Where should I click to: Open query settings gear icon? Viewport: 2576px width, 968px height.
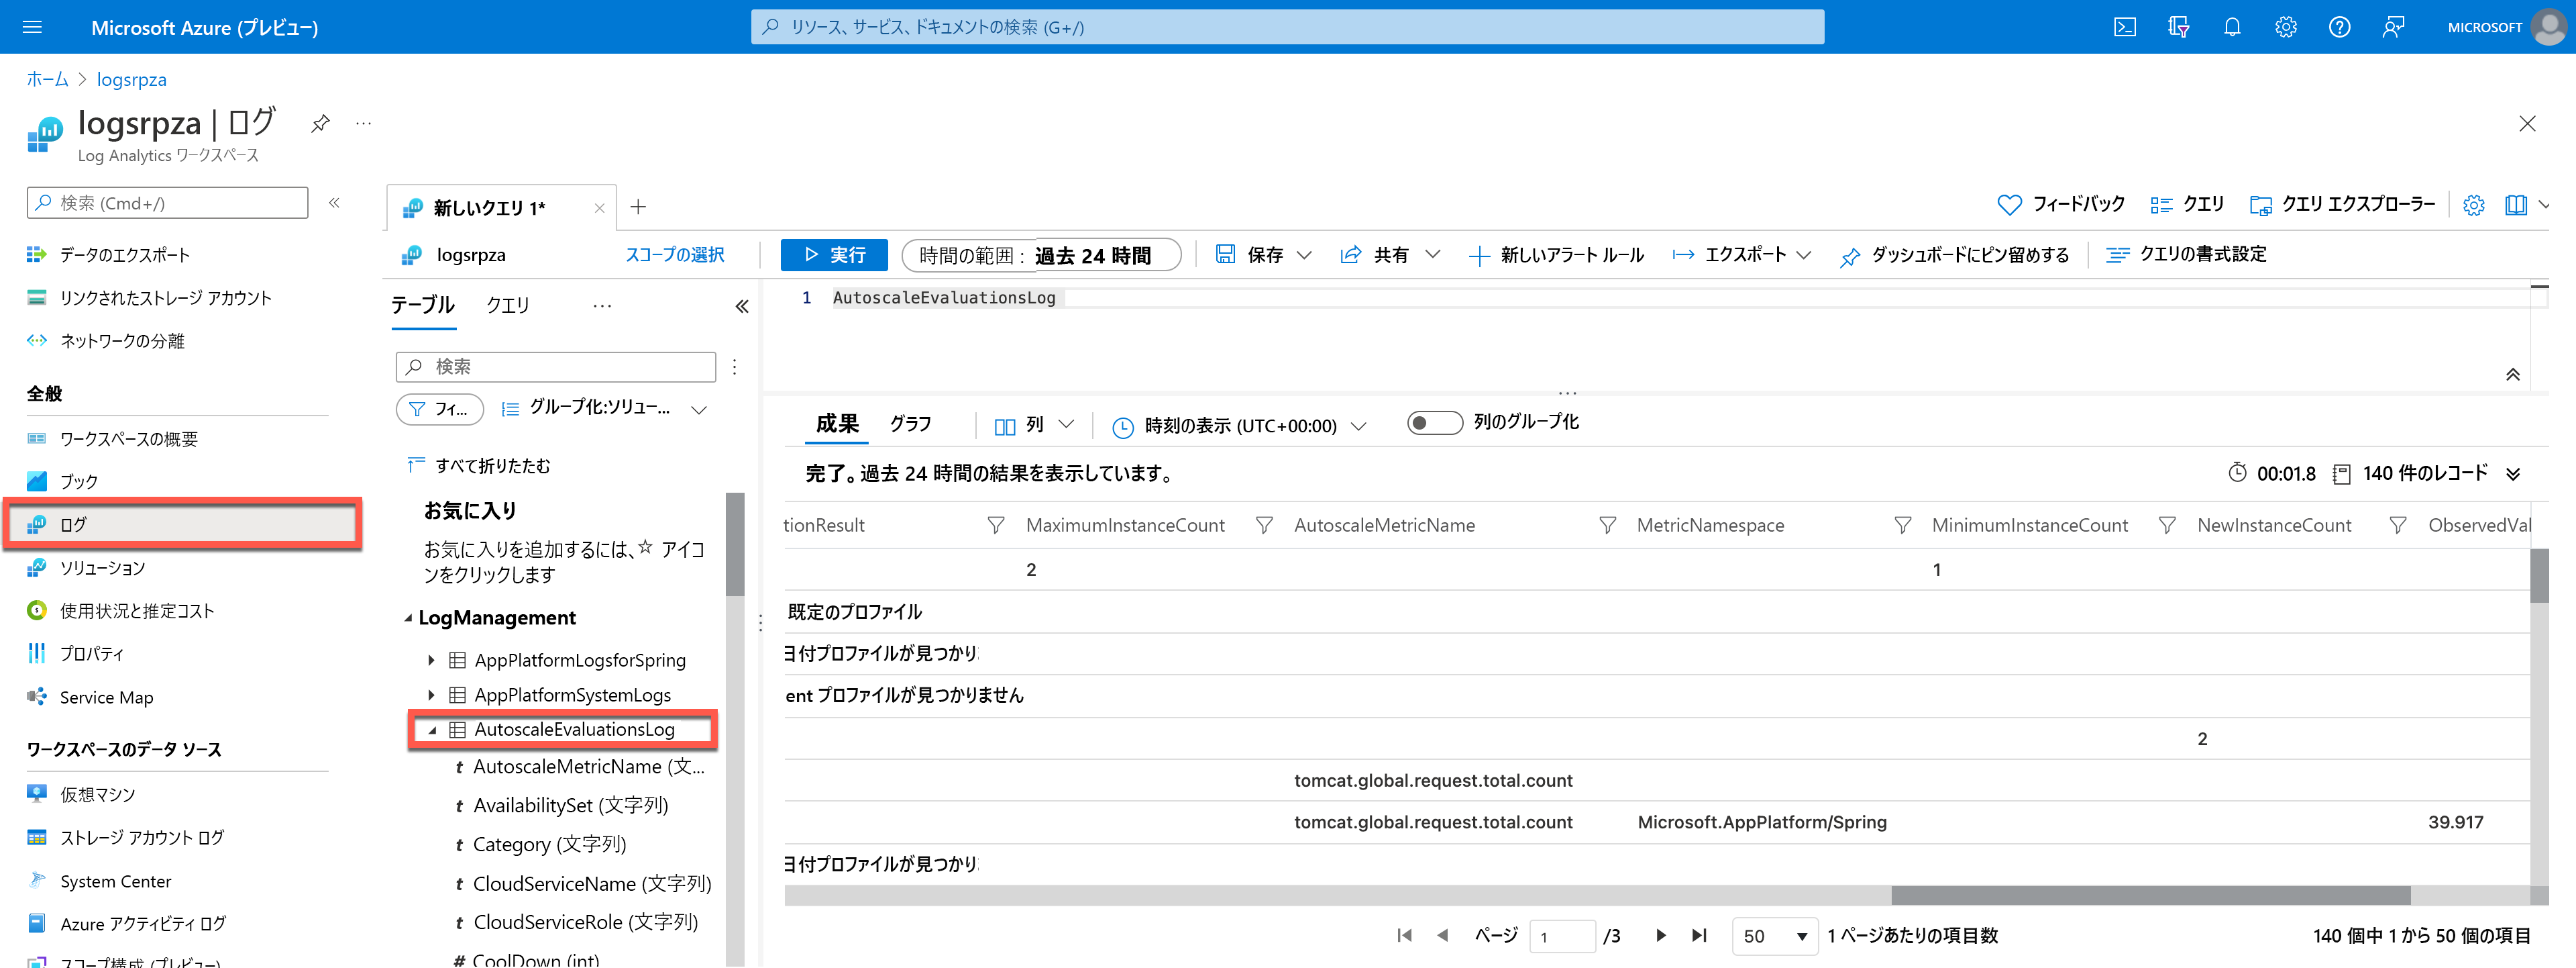click(x=2474, y=204)
